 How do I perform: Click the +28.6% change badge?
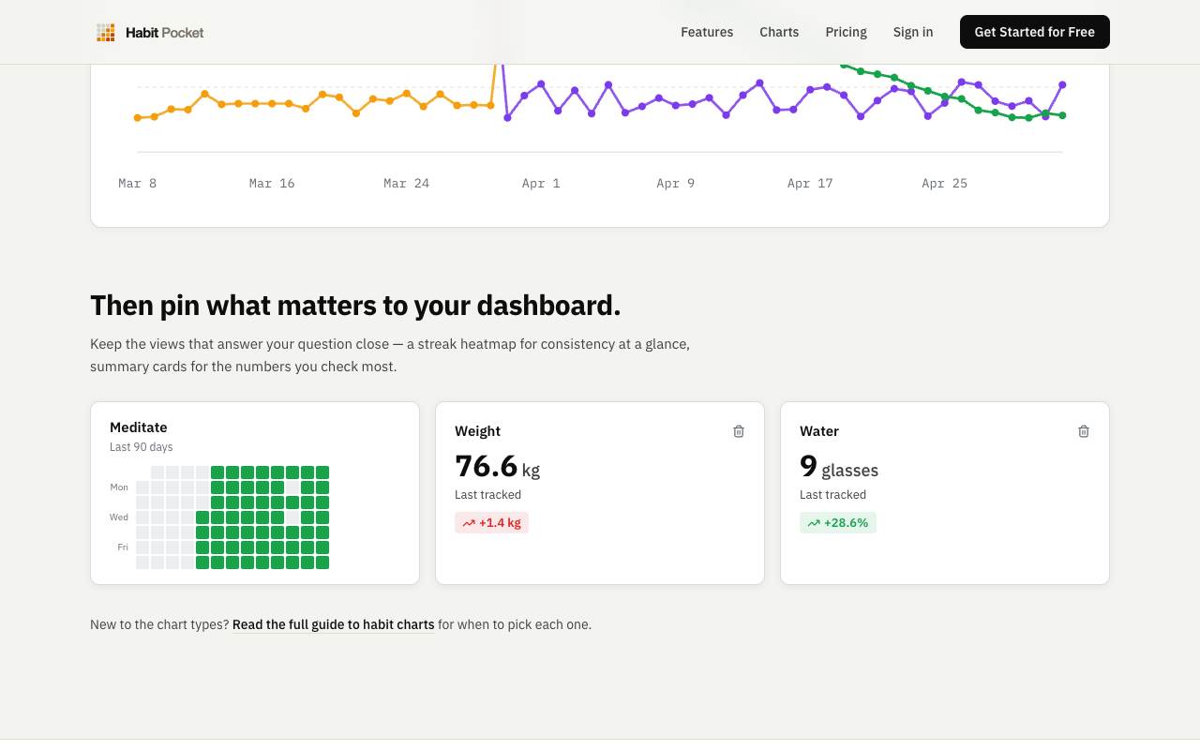[838, 523]
